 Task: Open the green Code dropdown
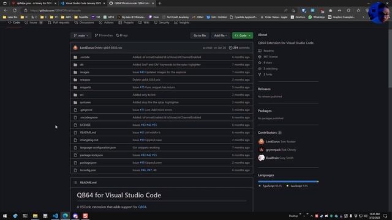point(243,35)
